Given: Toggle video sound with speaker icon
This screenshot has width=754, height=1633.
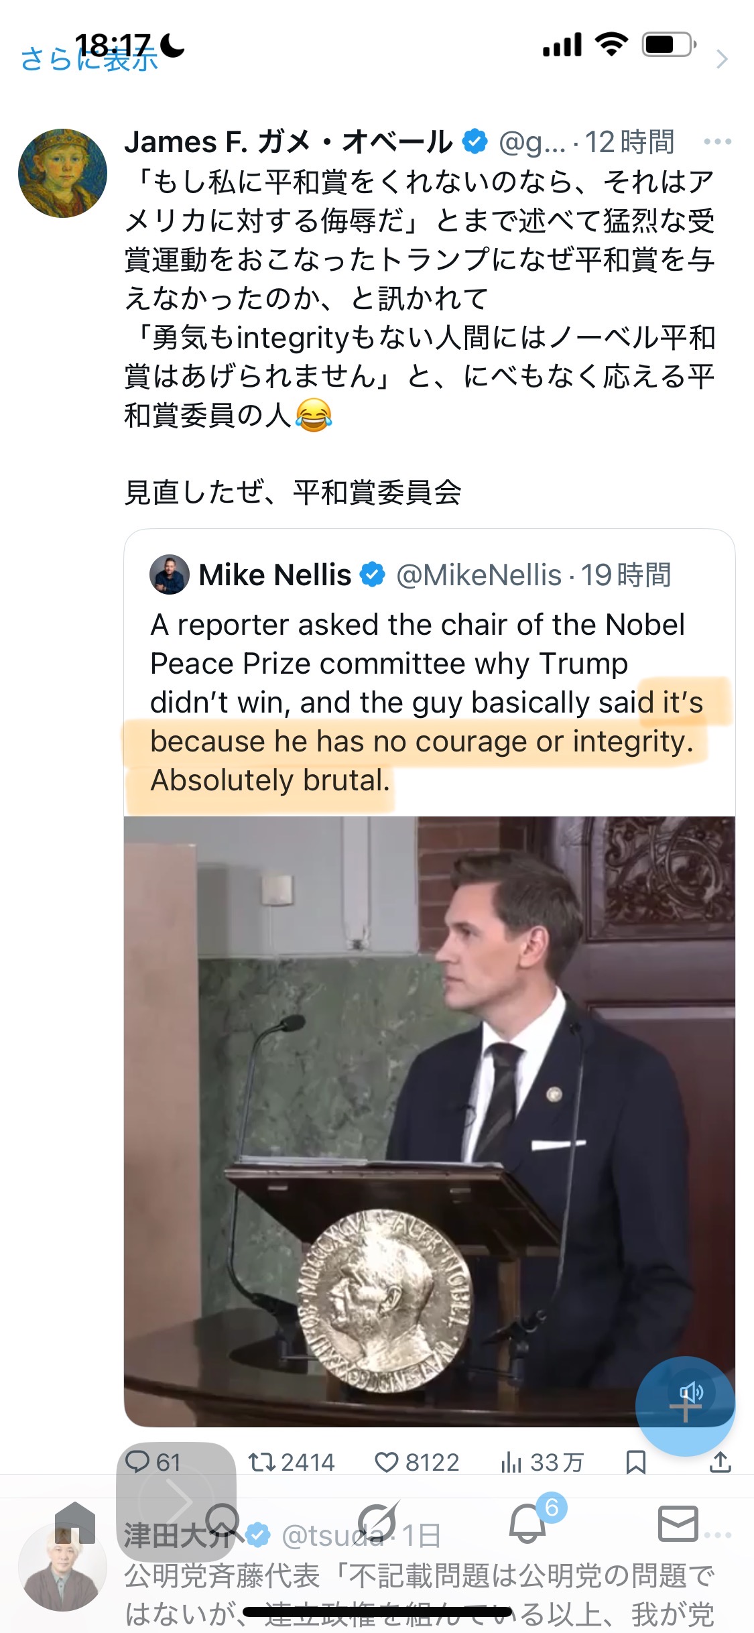Looking at the screenshot, I should coord(691,1392).
